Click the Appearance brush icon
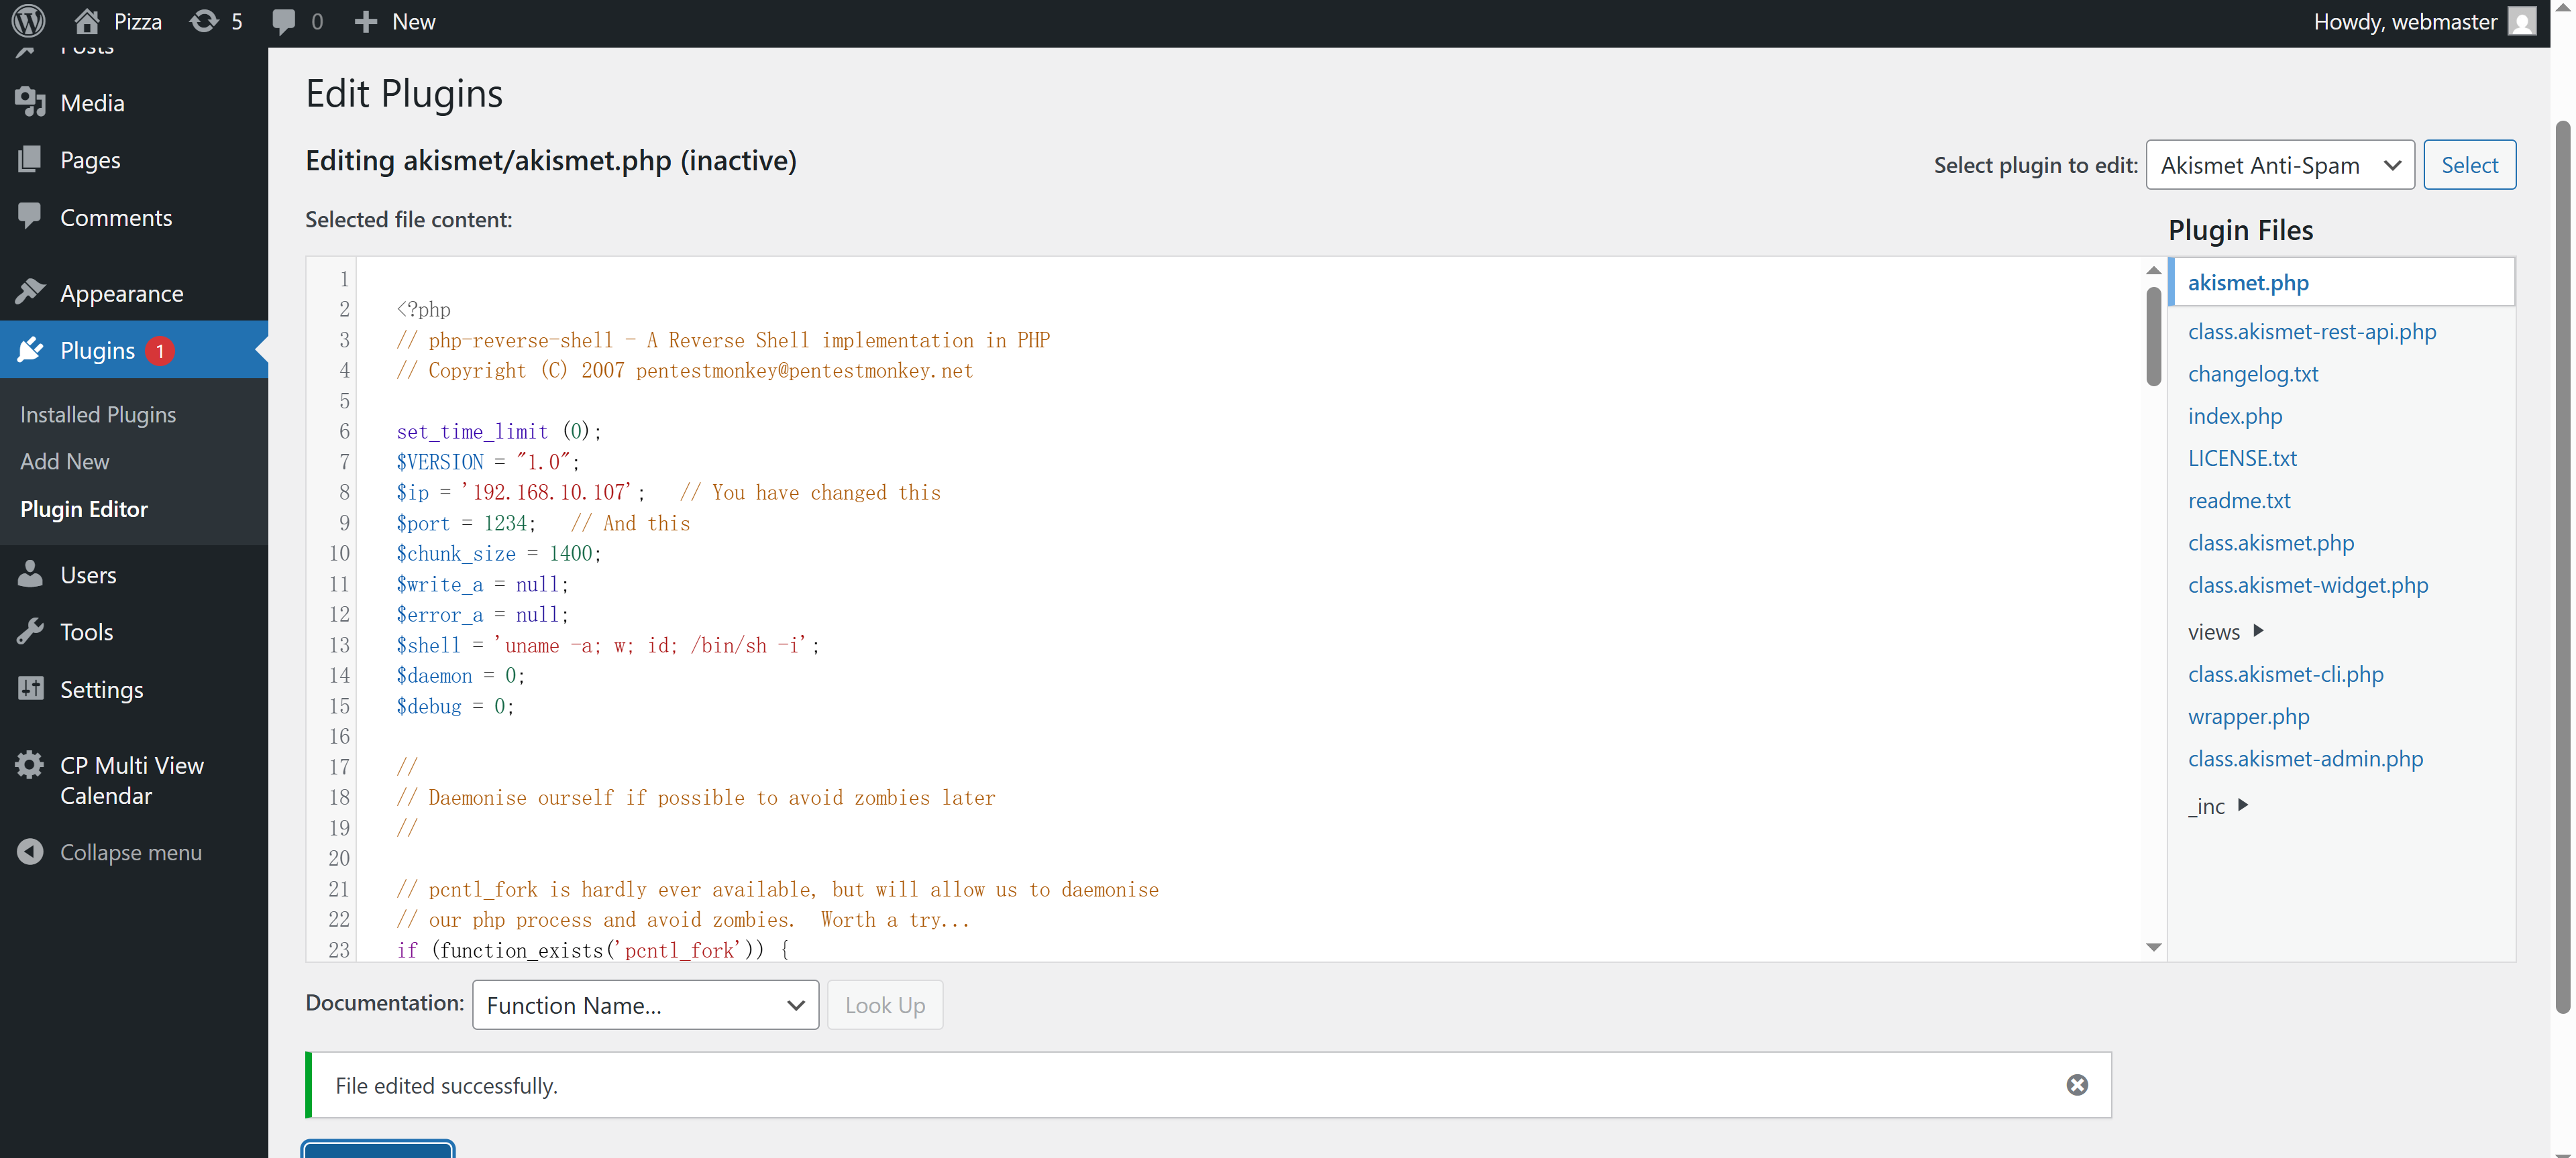This screenshot has width=2576, height=1158. click(x=30, y=292)
